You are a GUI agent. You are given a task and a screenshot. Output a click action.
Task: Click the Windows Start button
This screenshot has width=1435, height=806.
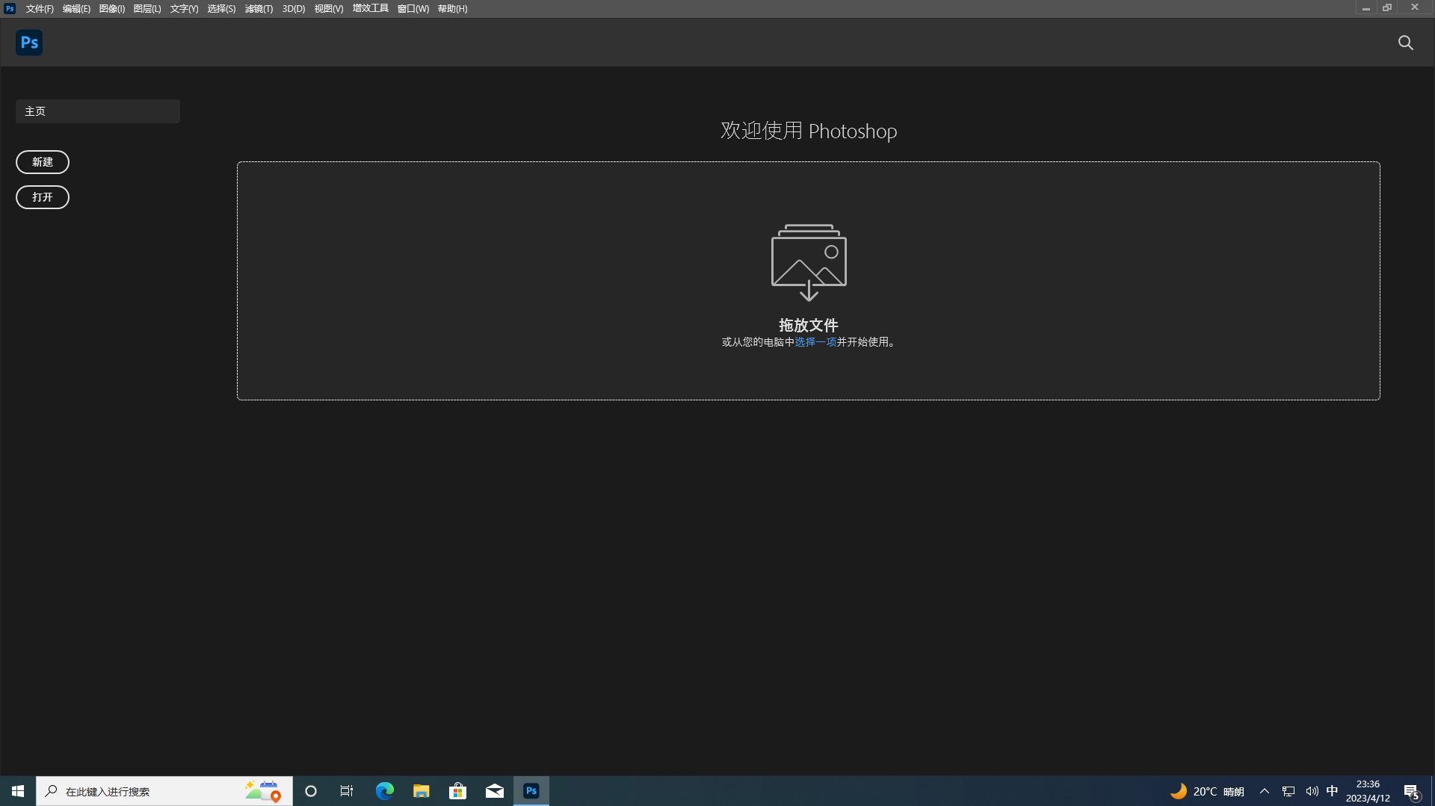17,790
